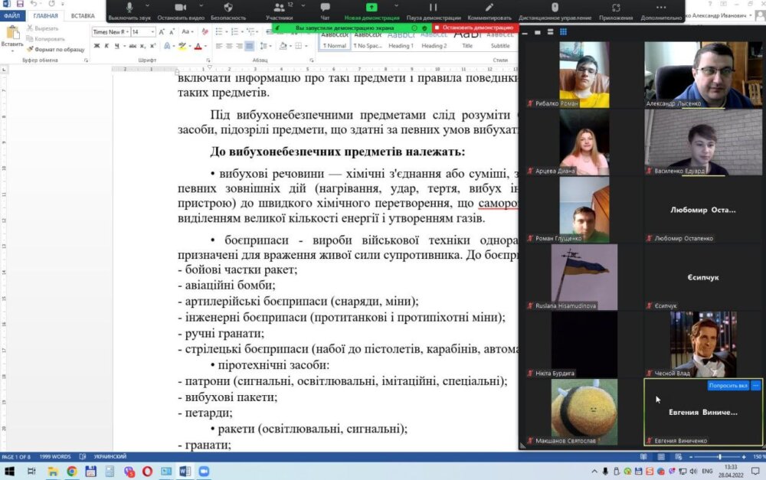Open the line spacing dropdown

(x=264, y=46)
